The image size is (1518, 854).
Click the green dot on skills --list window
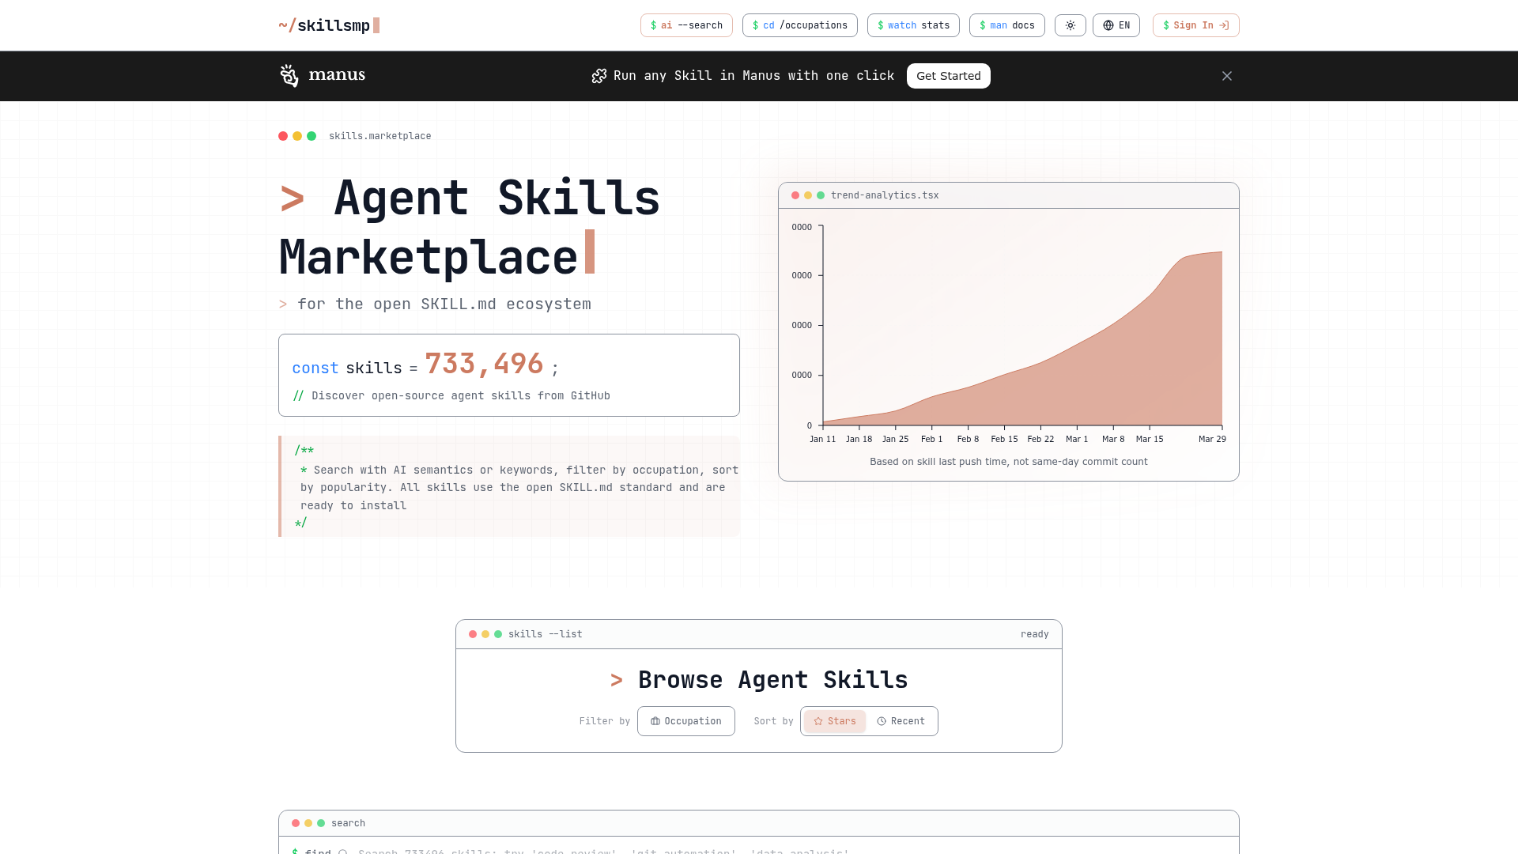pyautogui.click(x=498, y=634)
